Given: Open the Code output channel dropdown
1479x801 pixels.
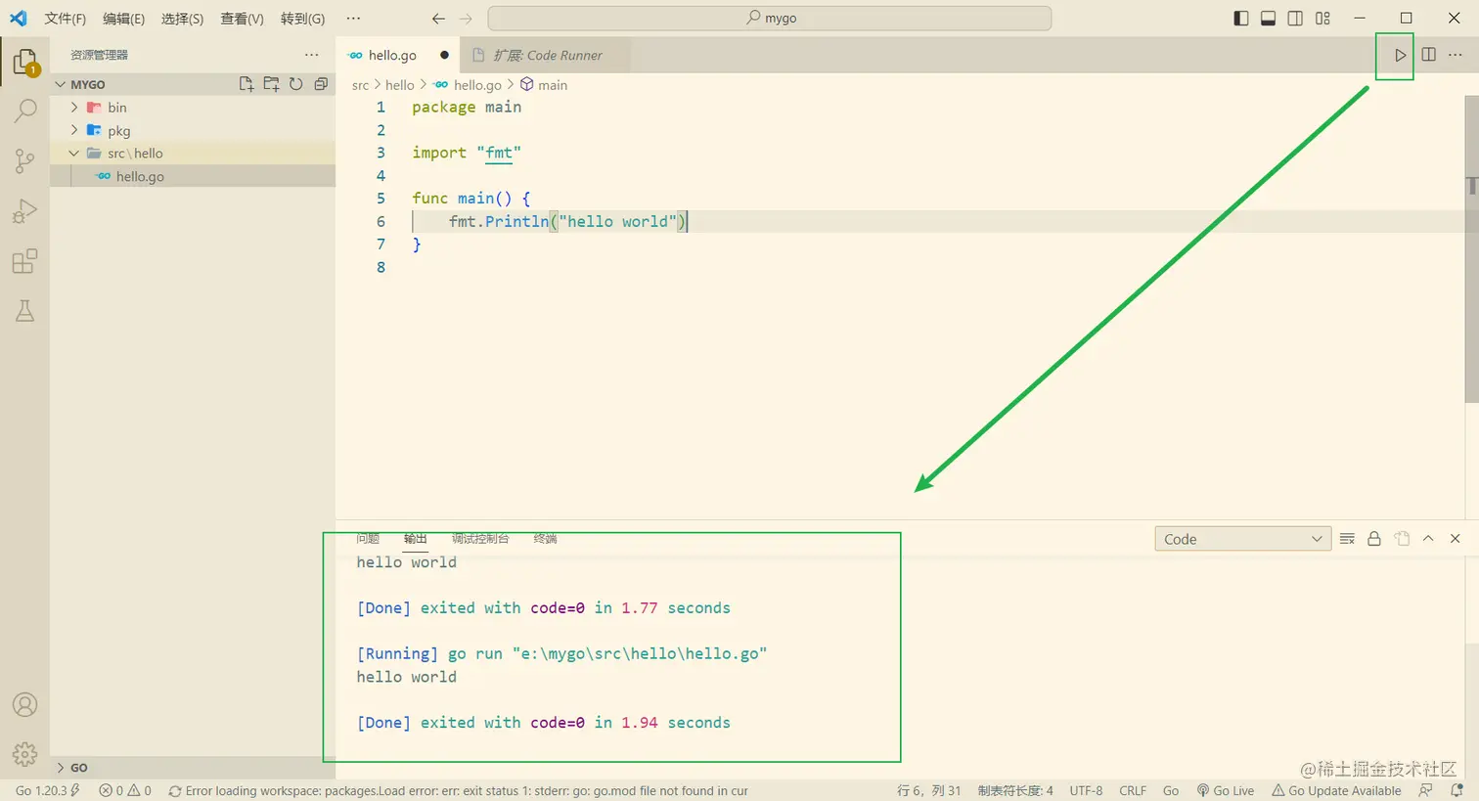Looking at the screenshot, I should (1242, 539).
